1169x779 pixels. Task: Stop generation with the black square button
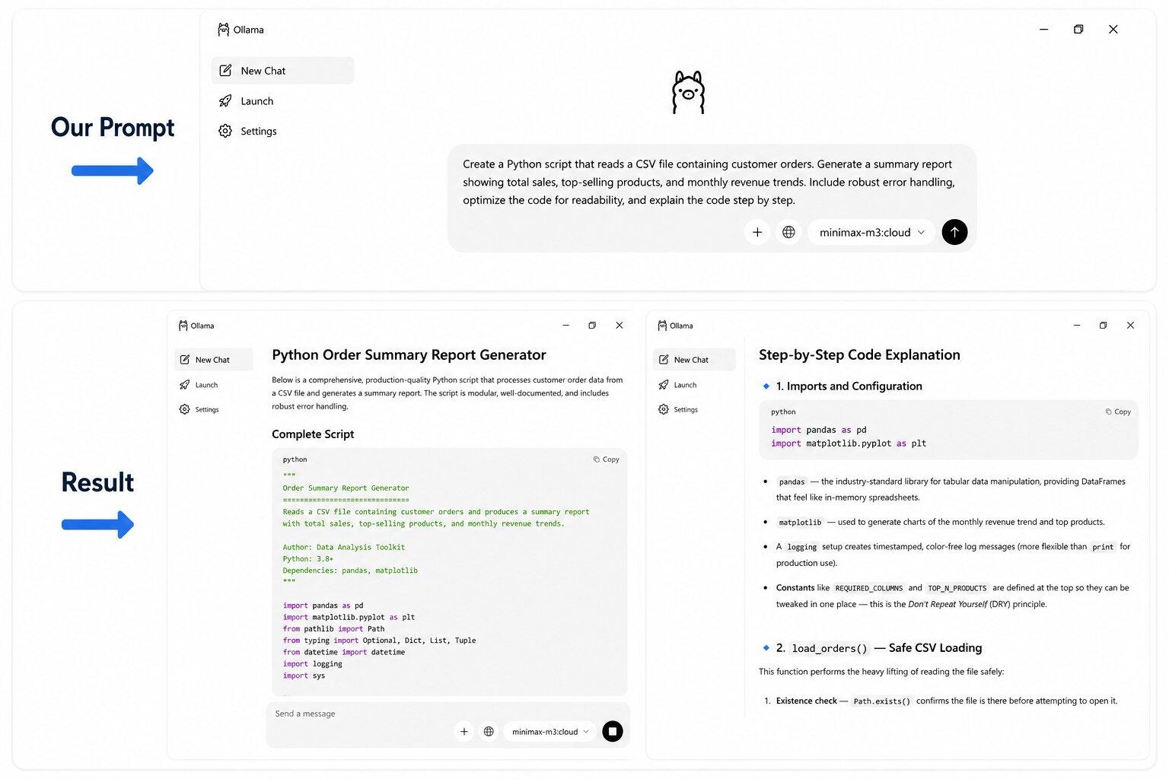(613, 732)
